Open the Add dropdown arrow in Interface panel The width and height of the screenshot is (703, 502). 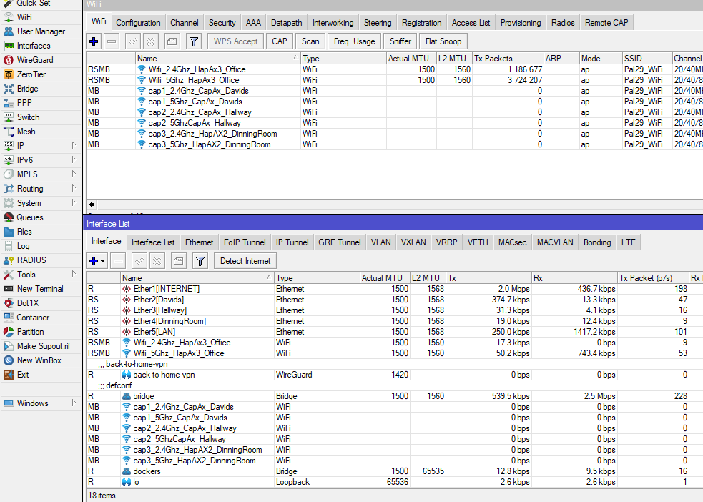[101, 261]
